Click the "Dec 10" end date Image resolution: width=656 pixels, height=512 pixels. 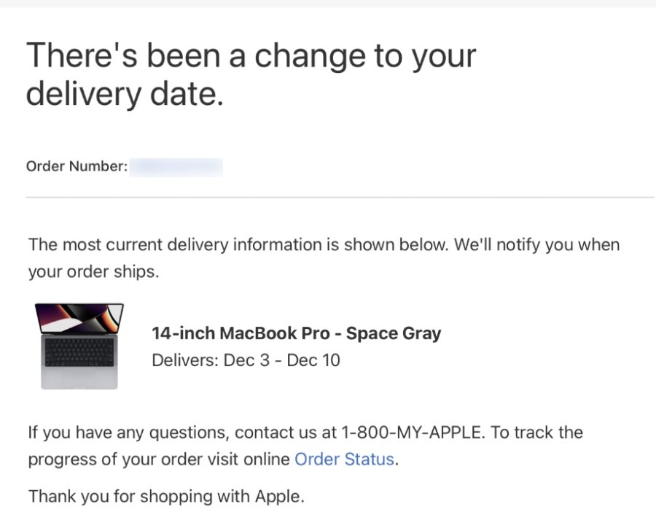pyautogui.click(x=313, y=360)
